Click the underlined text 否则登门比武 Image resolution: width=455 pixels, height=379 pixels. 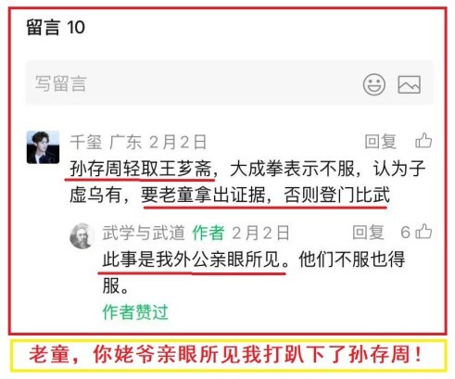tap(336, 195)
